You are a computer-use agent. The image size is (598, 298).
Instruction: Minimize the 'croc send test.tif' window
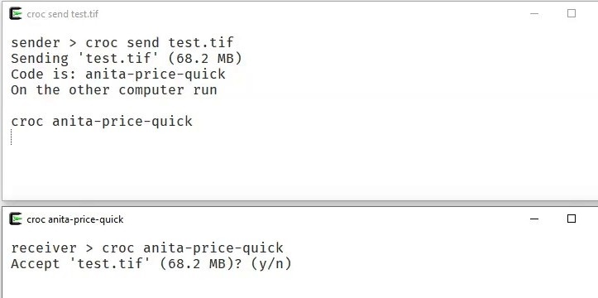point(534,14)
